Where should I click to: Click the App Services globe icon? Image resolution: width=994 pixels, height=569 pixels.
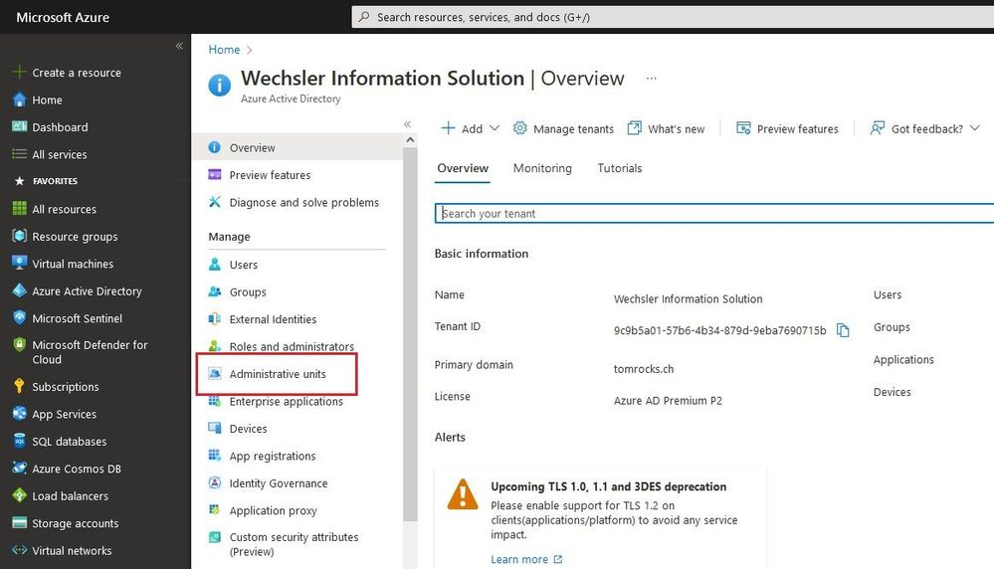coord(20,413)
